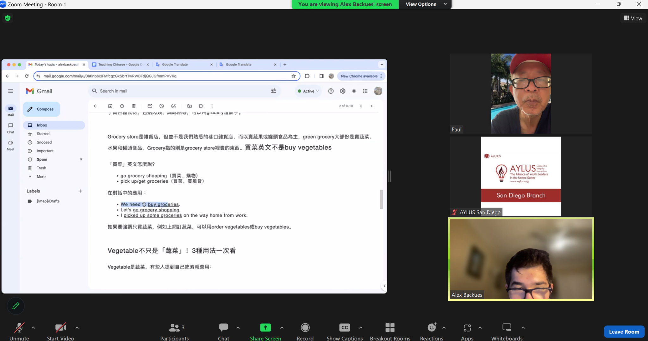Viewport: 648px width, 341px height.
Task: Open the Gmail Inbox folder
Action: pos(54,125)
